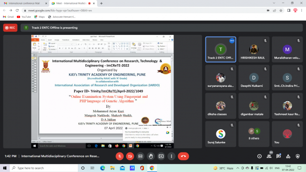
Task: Turn on captions button
Action: (140, 156)
